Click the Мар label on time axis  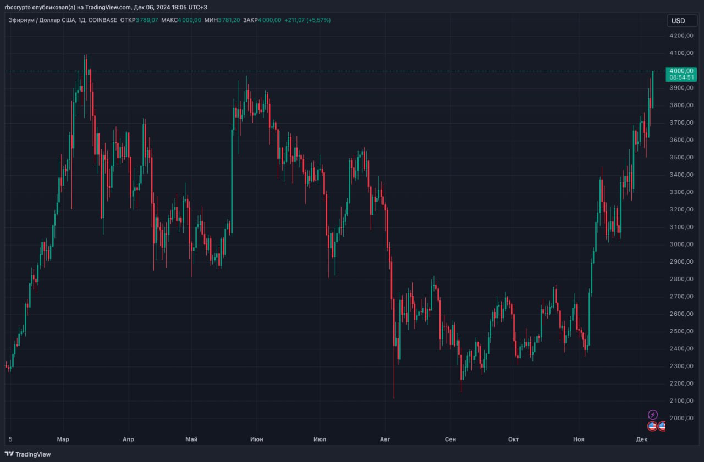(x=63, y=439)
